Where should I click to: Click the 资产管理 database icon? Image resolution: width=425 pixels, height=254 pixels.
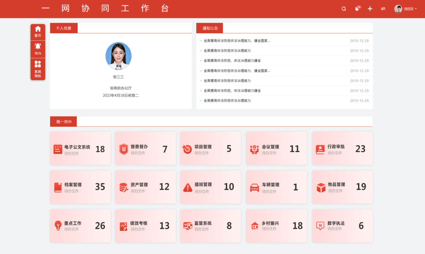124,188
